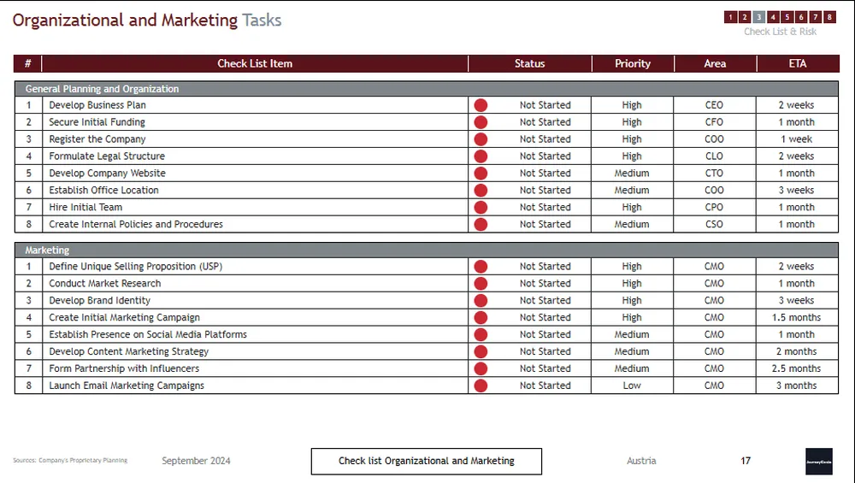Viewport: 855px width, 483px height.
Task: Click the CTO area cell
Action: pyautogui.click(x=714, y=174)
